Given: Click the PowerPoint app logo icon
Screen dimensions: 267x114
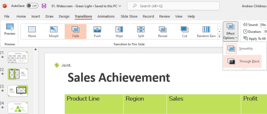Looking at the screenshot, I should [5, 6].
